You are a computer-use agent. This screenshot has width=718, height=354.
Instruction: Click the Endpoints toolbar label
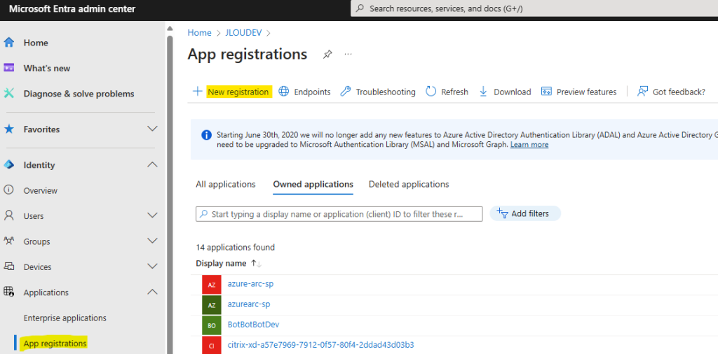coord(312,92)
